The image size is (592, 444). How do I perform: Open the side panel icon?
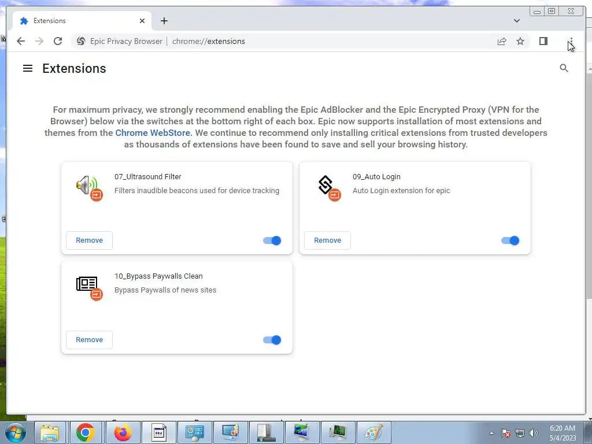click(543, 41)
